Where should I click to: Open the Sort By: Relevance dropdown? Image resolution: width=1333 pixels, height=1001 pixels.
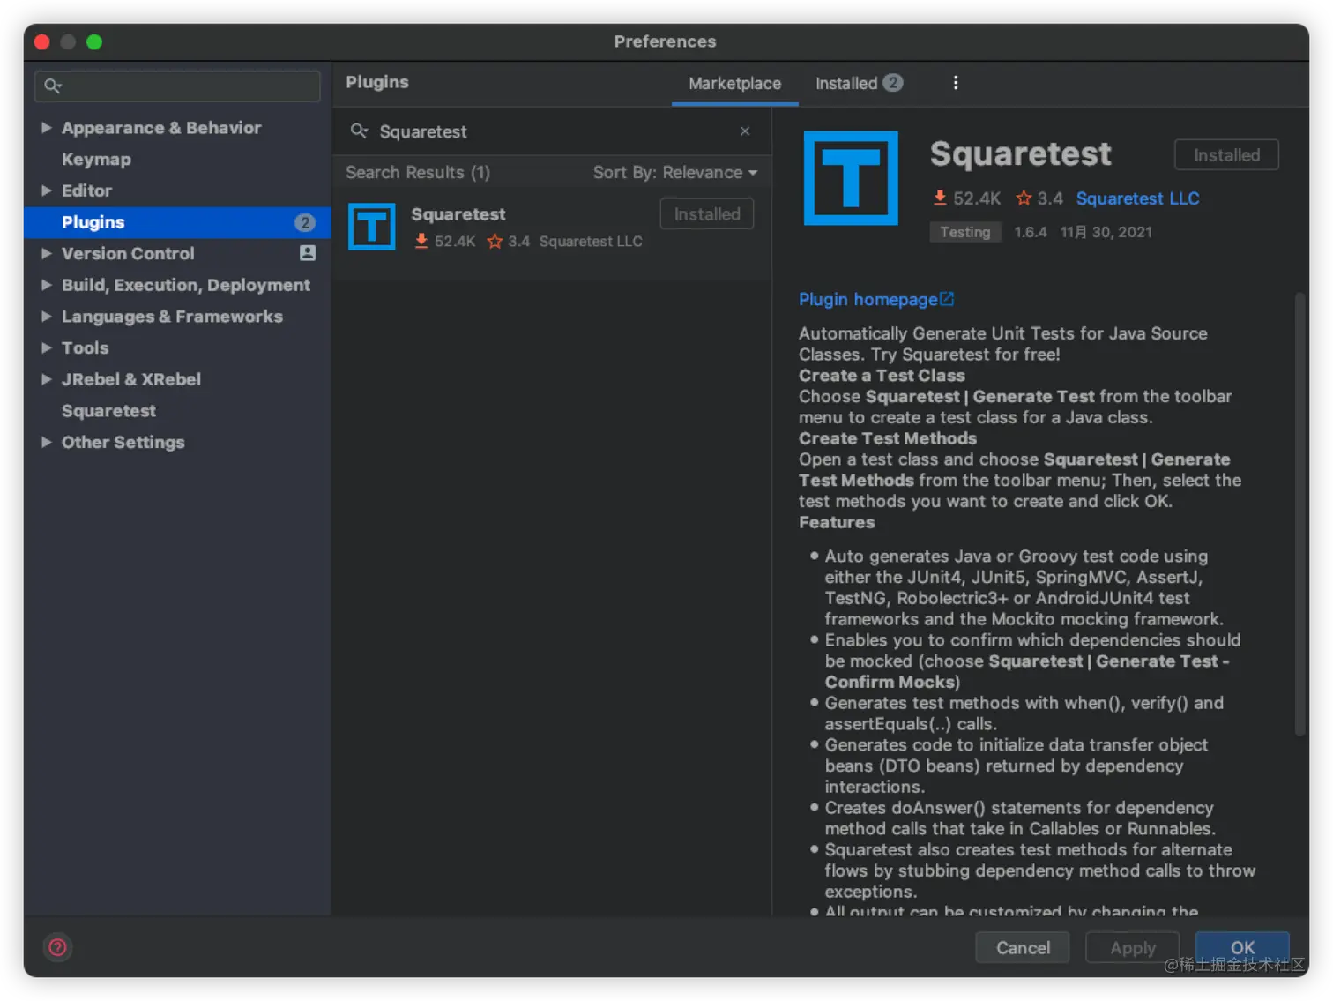[x=675, y=172]
